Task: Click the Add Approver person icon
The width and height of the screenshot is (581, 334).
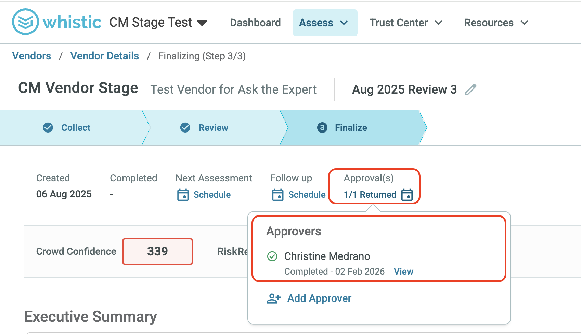Action: pos(274,298)
